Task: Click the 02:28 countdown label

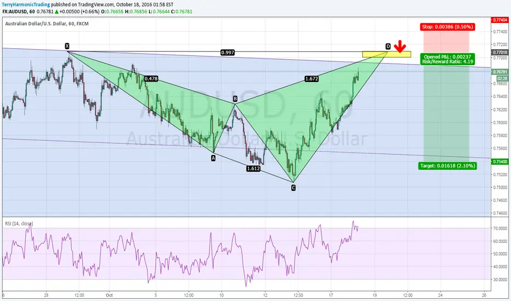Action: [x=502, y=78]
